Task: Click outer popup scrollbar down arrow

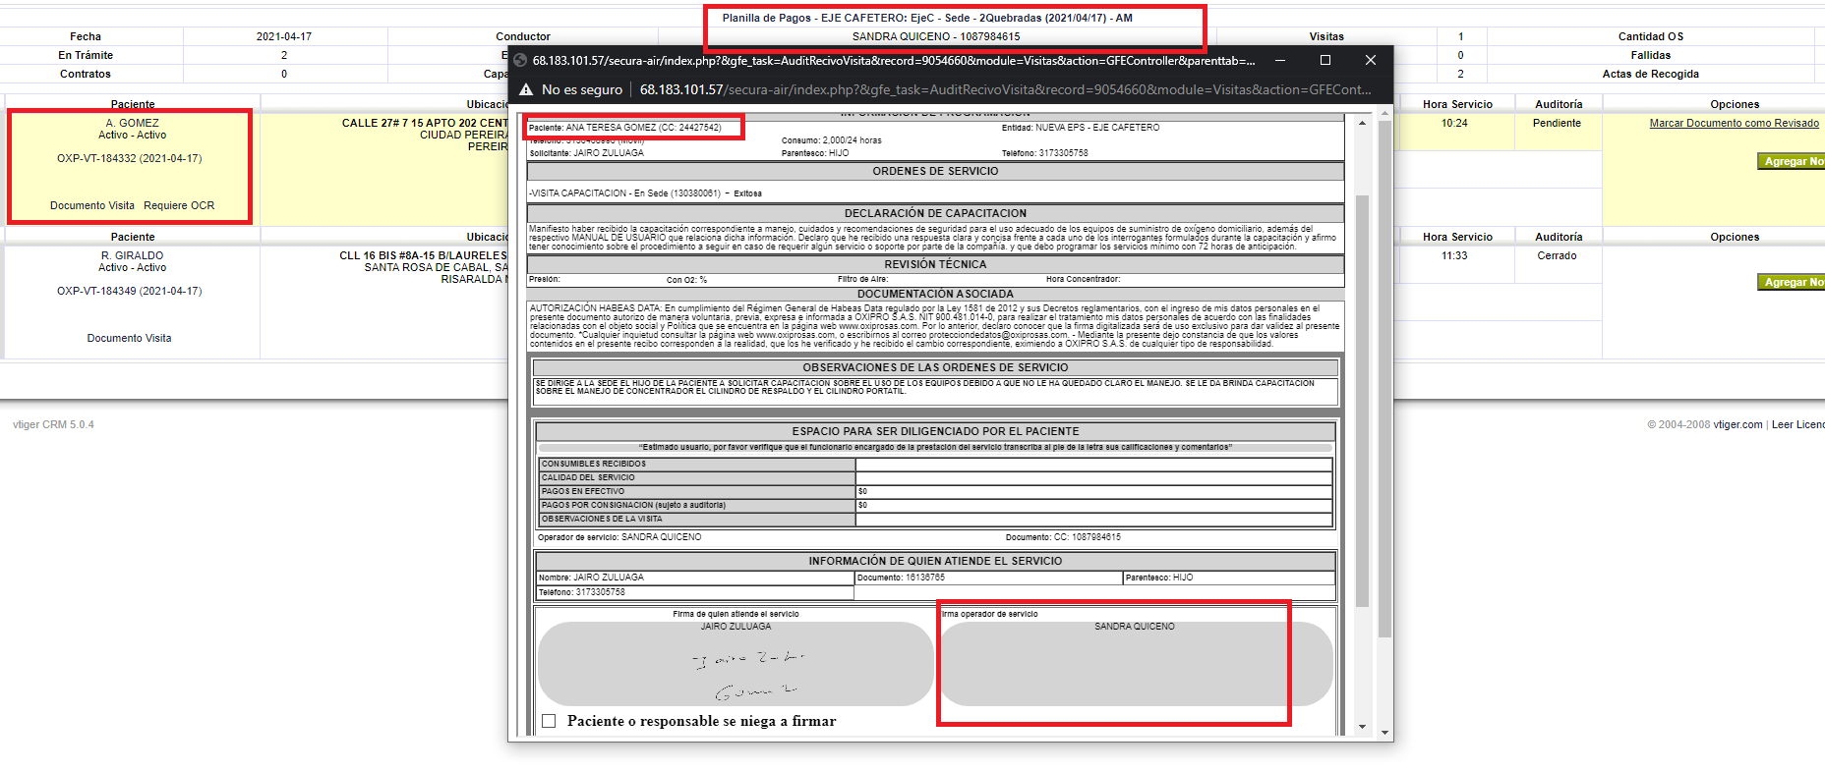Action: click(x=1384, y=733)
